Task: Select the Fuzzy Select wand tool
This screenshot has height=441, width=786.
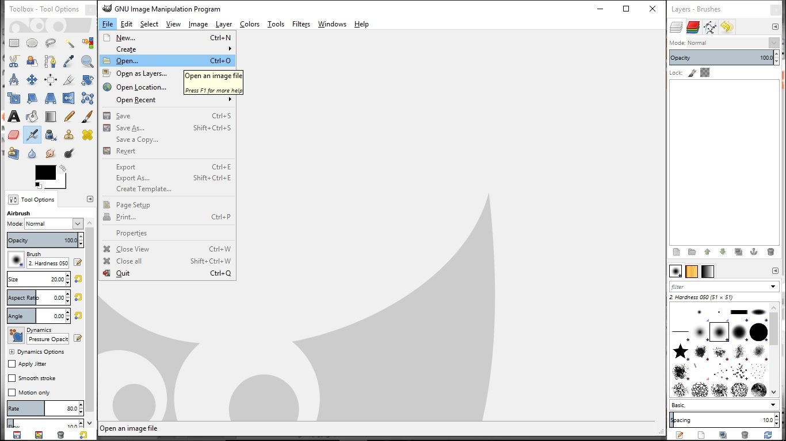Action: pyautogui.click(x=69, y=43)
